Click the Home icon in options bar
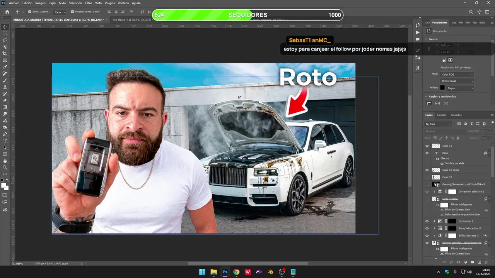Viewport: 495px width, 278px height. 7,12
